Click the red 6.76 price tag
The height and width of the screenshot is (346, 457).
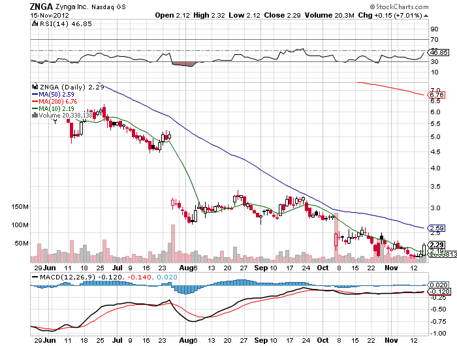click(x=436, y=95)
